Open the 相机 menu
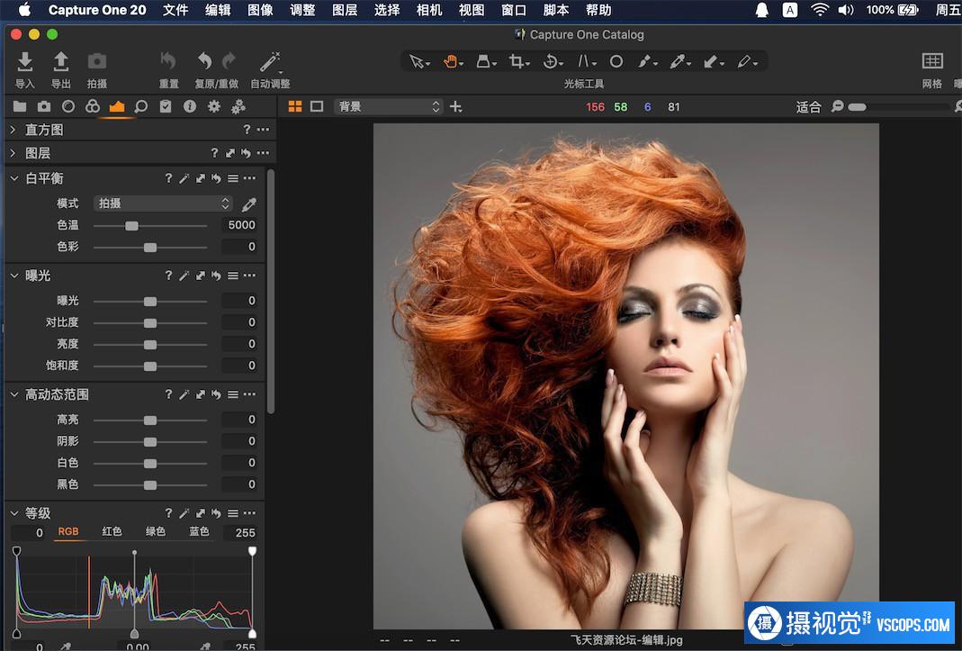The height and width of the screenshot is (651, 962). 429,10
